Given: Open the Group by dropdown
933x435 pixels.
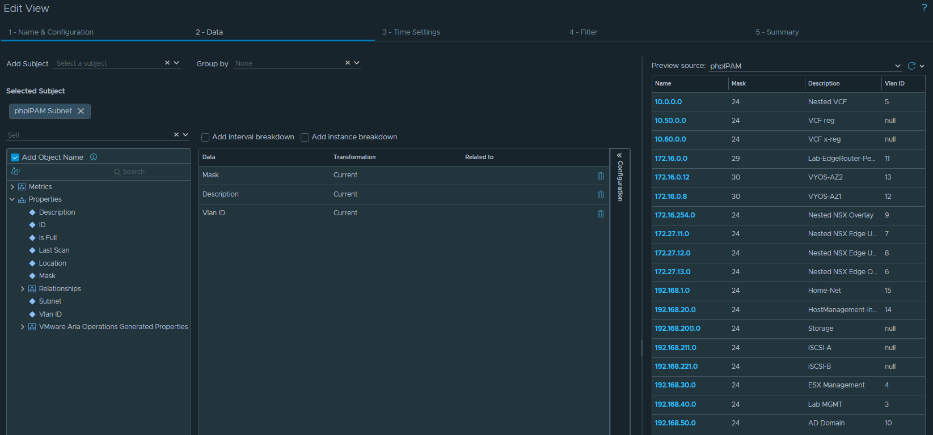Looking at the screenshot, I should tap(357, 63).
